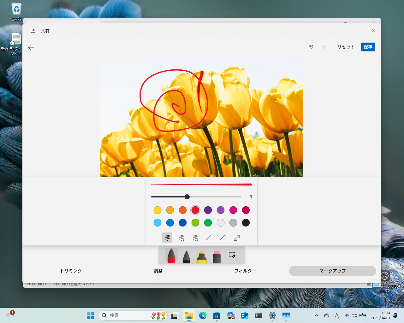
Task: Click on the tulip photo canvas
Action: [x=201, y=117]
